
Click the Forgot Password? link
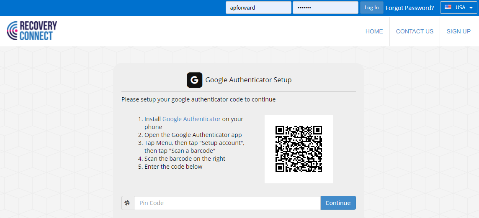coord(409,8)
